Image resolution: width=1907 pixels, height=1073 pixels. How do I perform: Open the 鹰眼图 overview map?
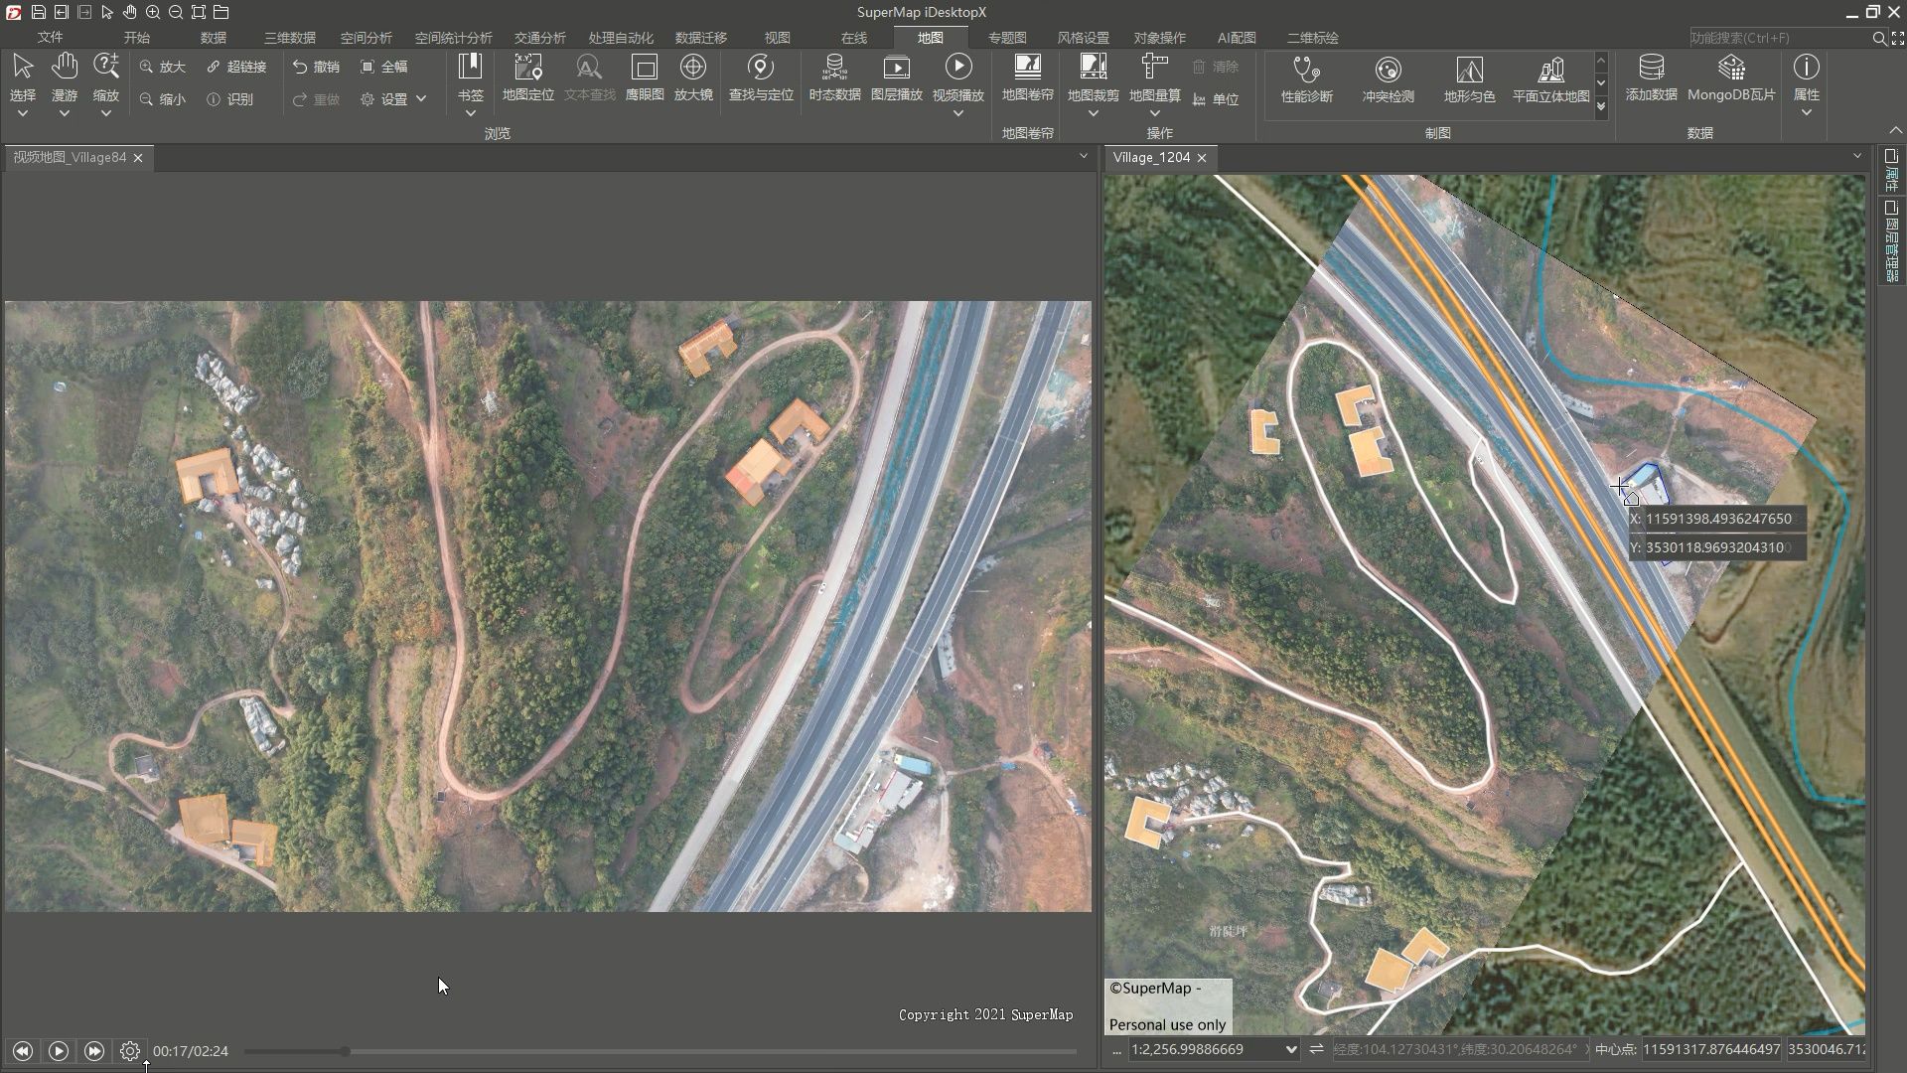click(645, 77)
